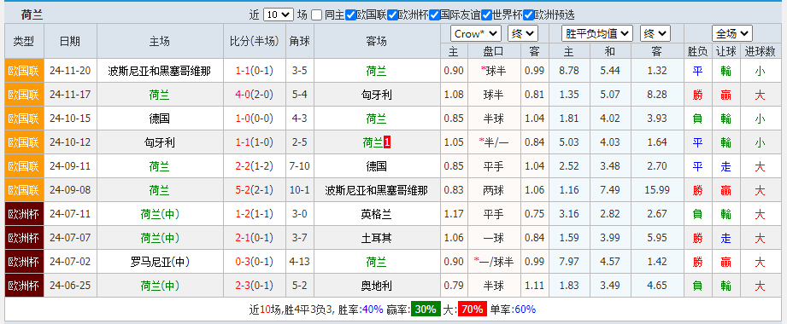Click score 1-0(0-0) on 24-10-15
787x324 pixels.
tap(255, 119)
